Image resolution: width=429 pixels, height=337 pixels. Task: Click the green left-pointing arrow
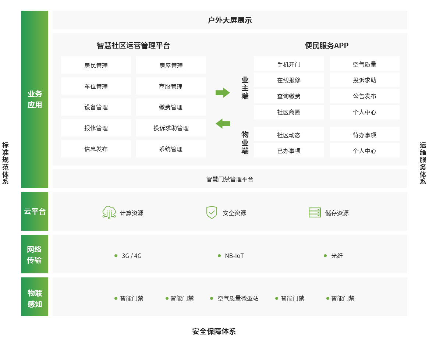pos(223,123)
